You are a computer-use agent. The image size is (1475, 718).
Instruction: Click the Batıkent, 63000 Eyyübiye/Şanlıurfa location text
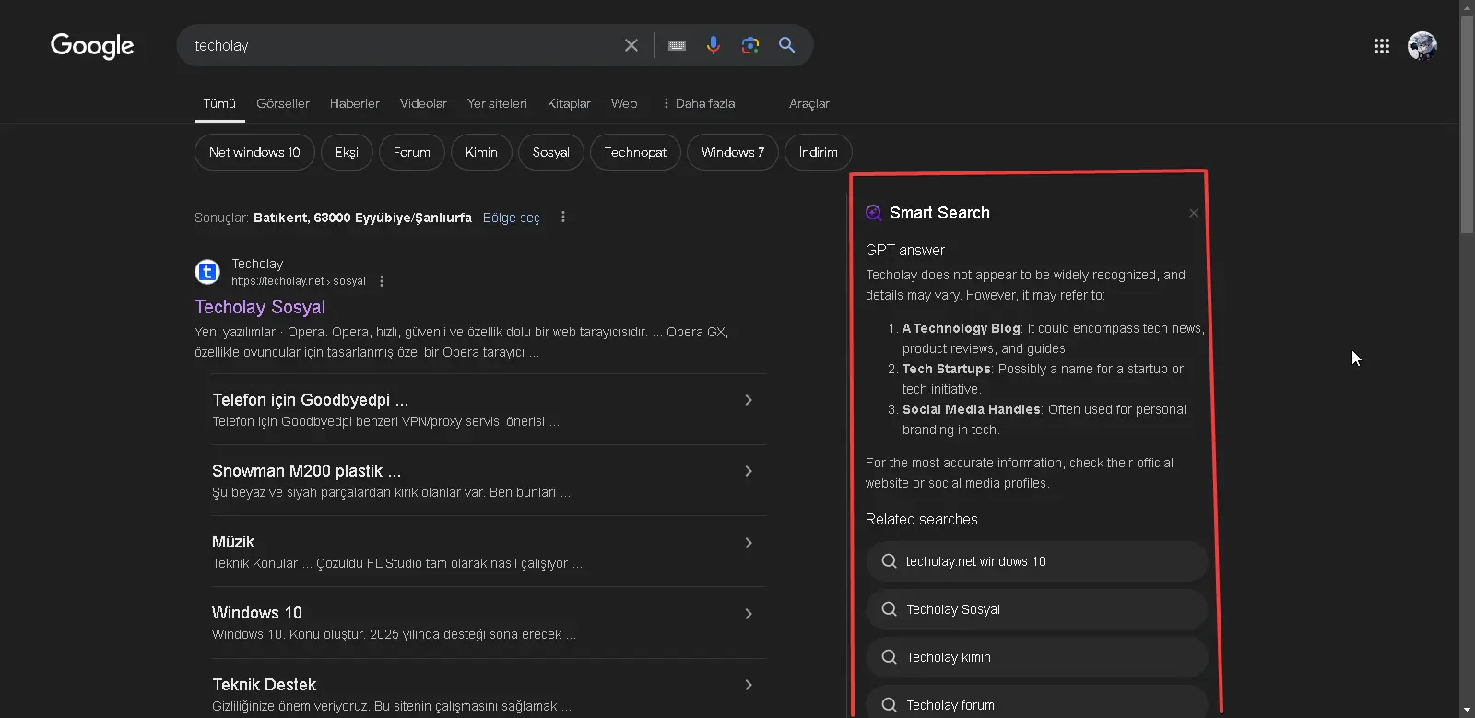(x=362, y=218)
